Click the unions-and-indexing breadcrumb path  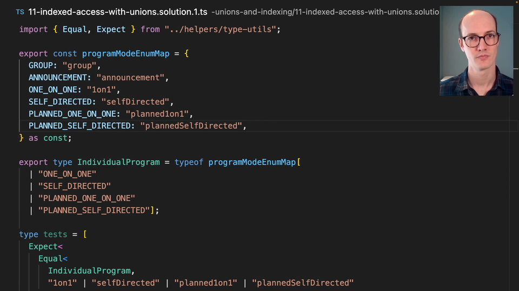[324, 11]
